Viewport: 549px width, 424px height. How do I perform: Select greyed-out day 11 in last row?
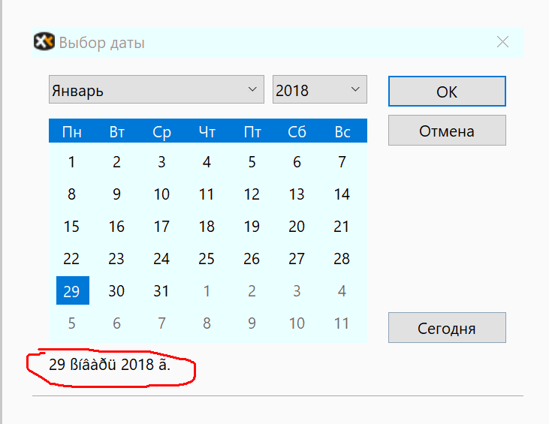tap(342, 323)
